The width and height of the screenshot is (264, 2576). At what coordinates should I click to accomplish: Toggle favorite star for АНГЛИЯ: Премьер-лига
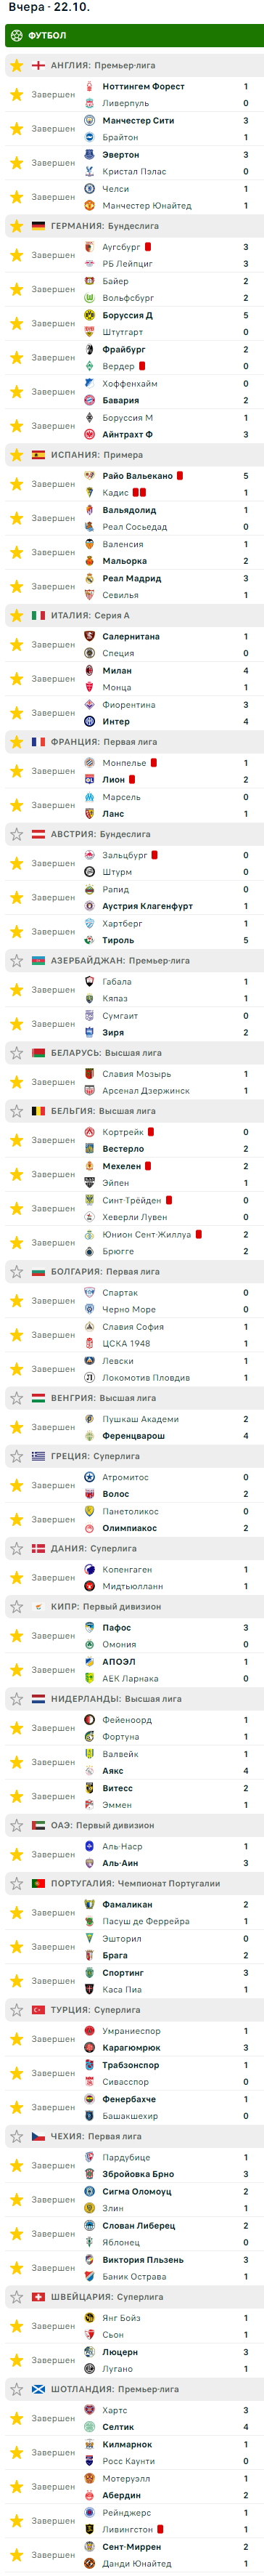16,66
